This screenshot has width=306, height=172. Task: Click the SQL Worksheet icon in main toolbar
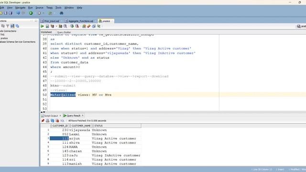click(x=50, y=13)
